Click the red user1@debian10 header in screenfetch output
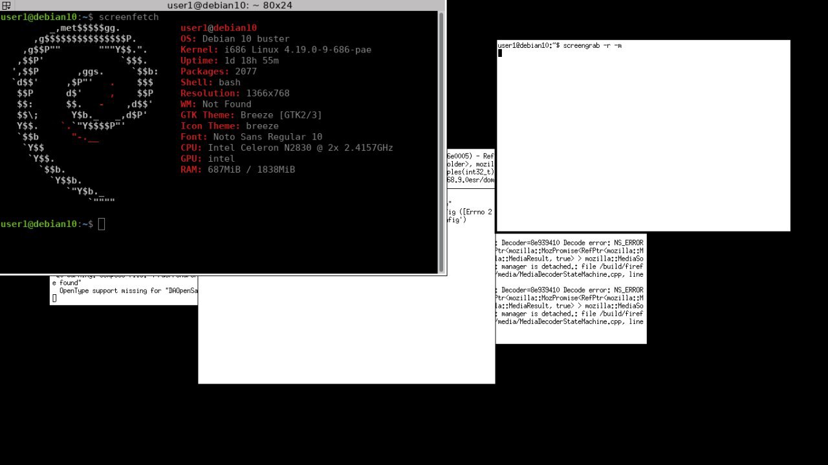This screenshot has width=828, height=465. pos(219,28)
